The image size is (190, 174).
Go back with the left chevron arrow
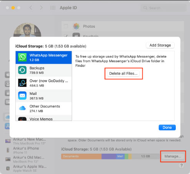click(30, 8)
